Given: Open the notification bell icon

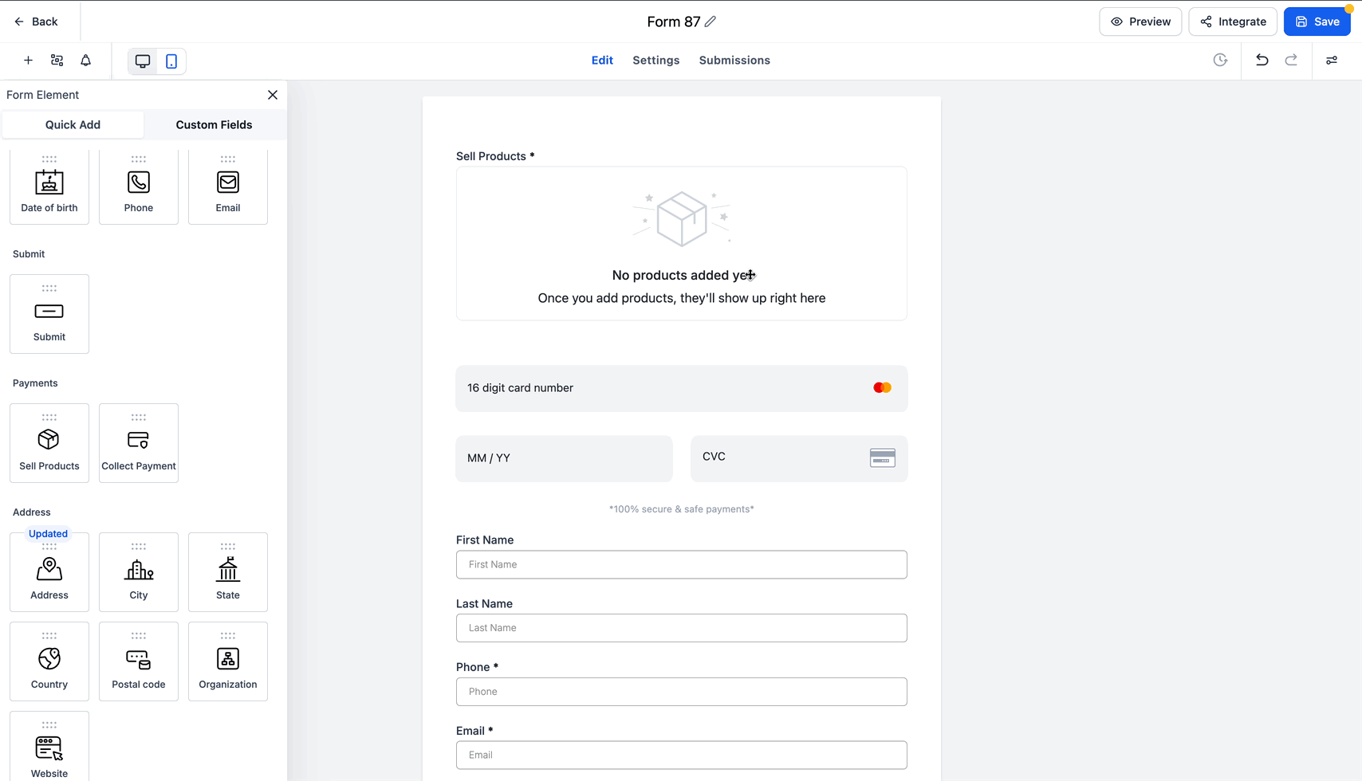Looking at the screenshot, I should coord(86,61).
